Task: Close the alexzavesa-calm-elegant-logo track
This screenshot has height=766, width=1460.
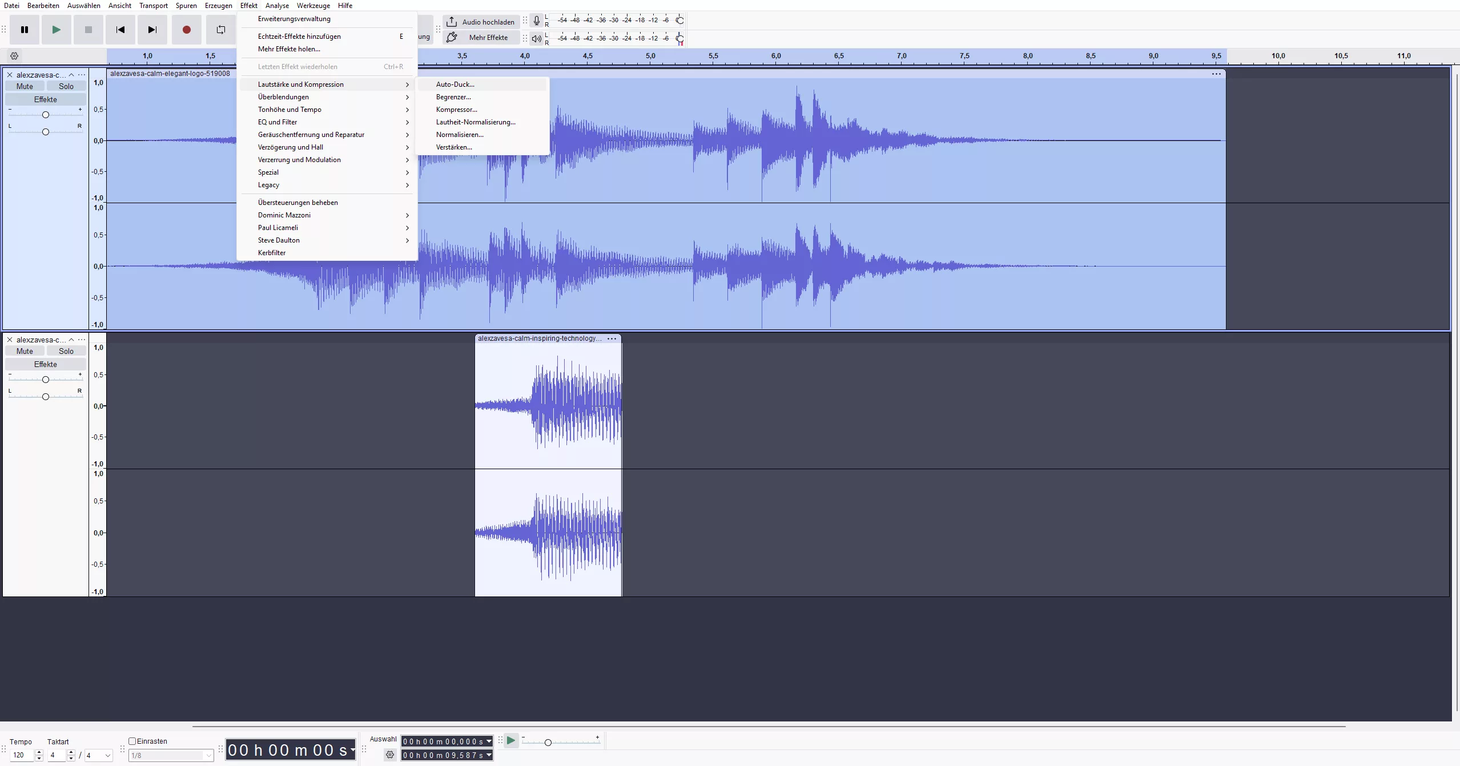Action: [x=10, y=75]
